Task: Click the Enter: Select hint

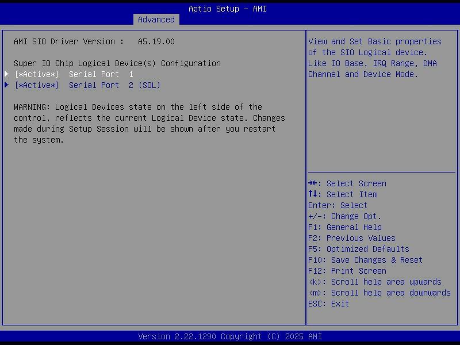Action: click(338, 205)
